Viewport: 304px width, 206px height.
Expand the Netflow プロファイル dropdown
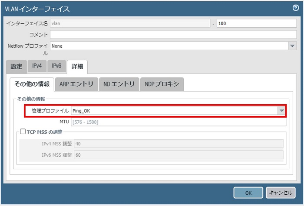coord(292,45)
